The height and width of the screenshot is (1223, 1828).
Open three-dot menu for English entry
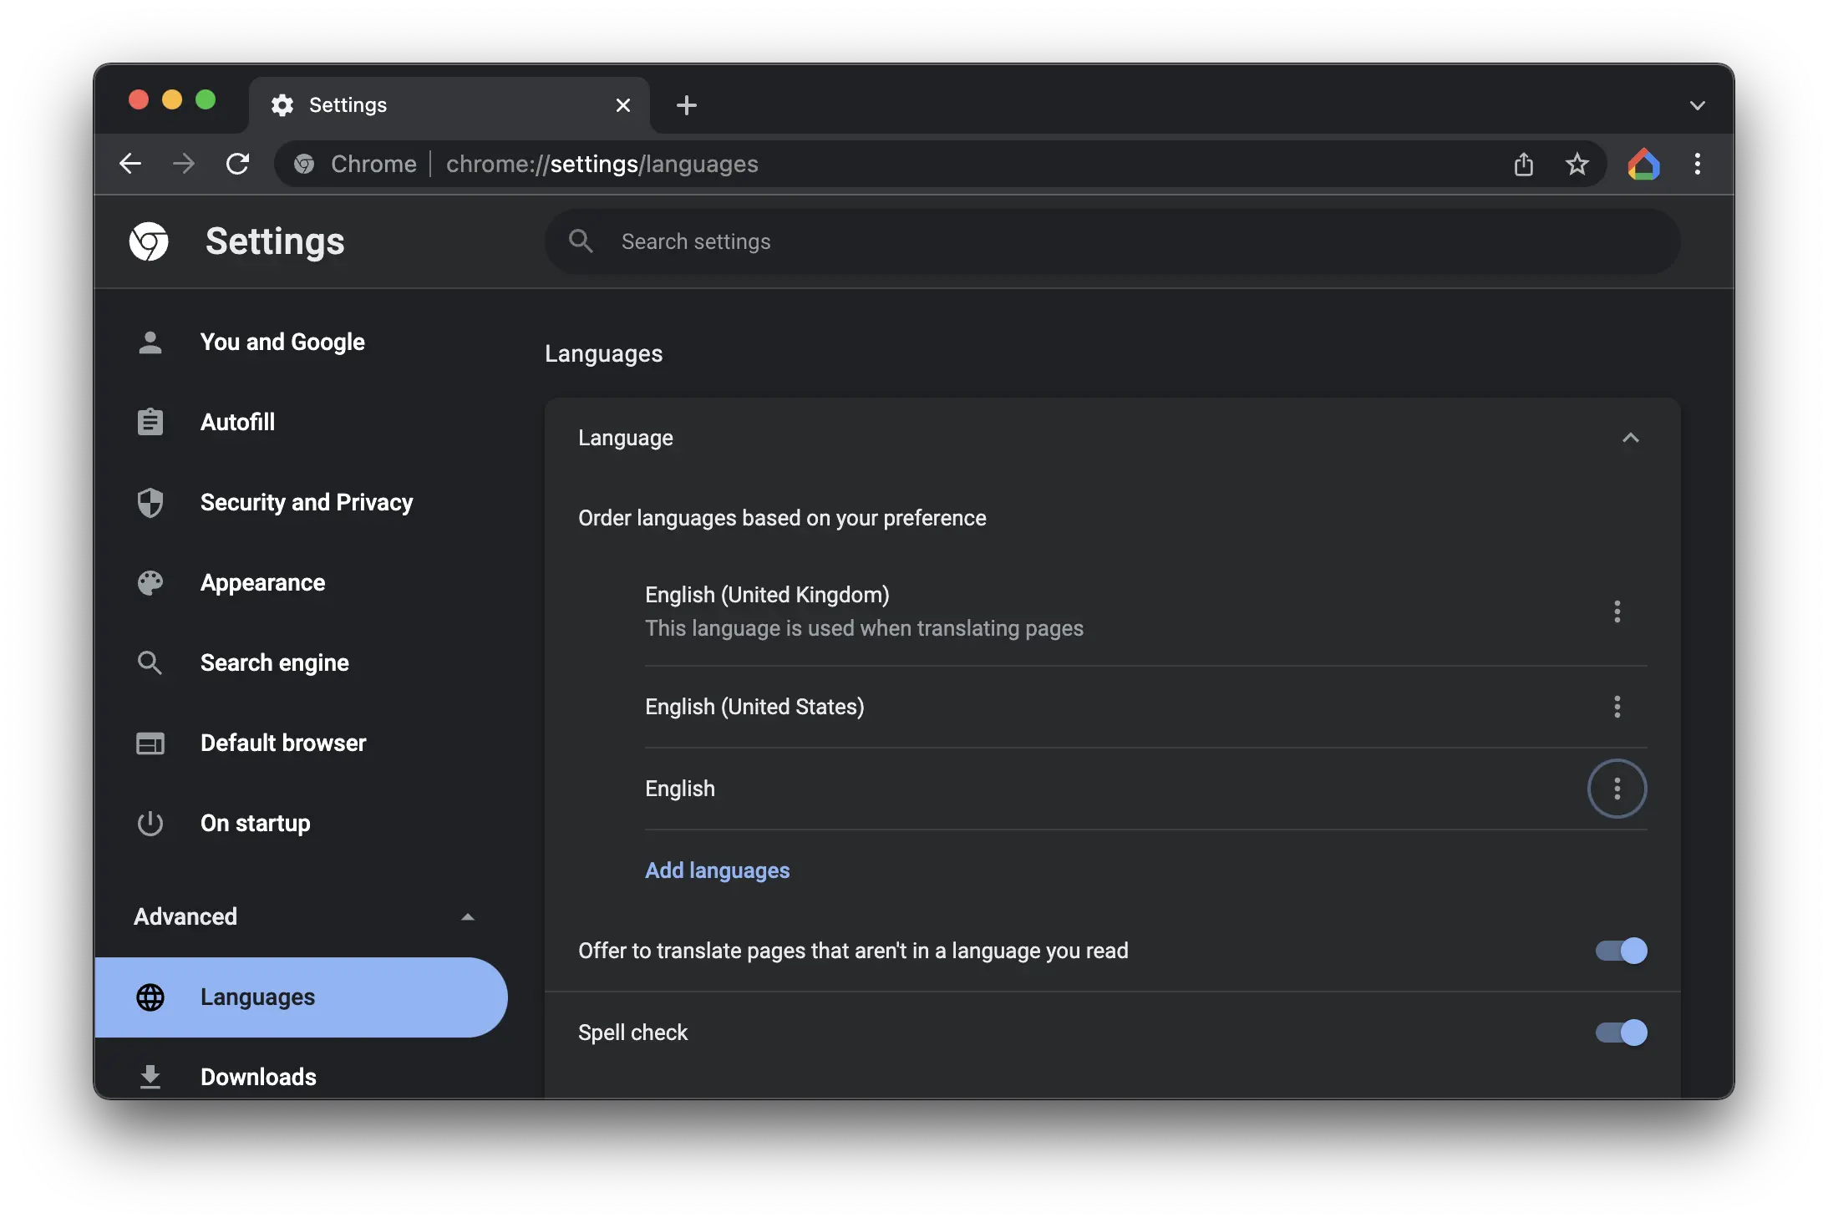click(x=1617, y=788)
